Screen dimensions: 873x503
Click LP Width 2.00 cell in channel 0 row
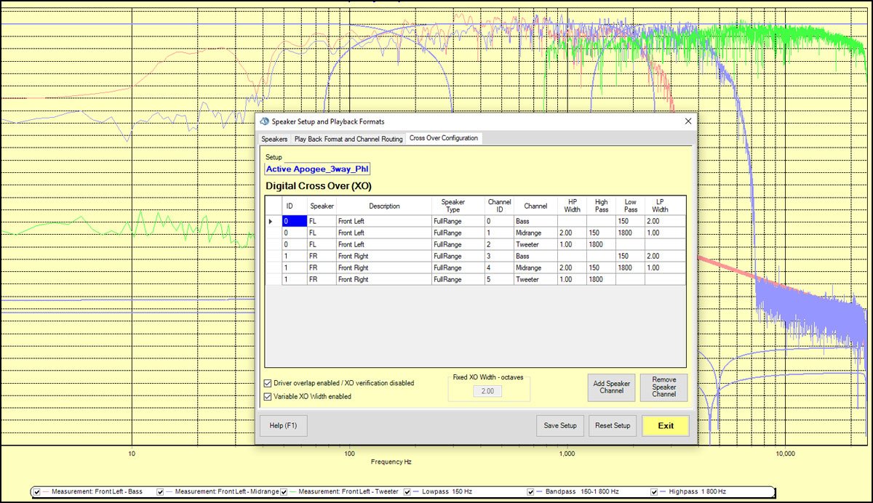point(665,221)
